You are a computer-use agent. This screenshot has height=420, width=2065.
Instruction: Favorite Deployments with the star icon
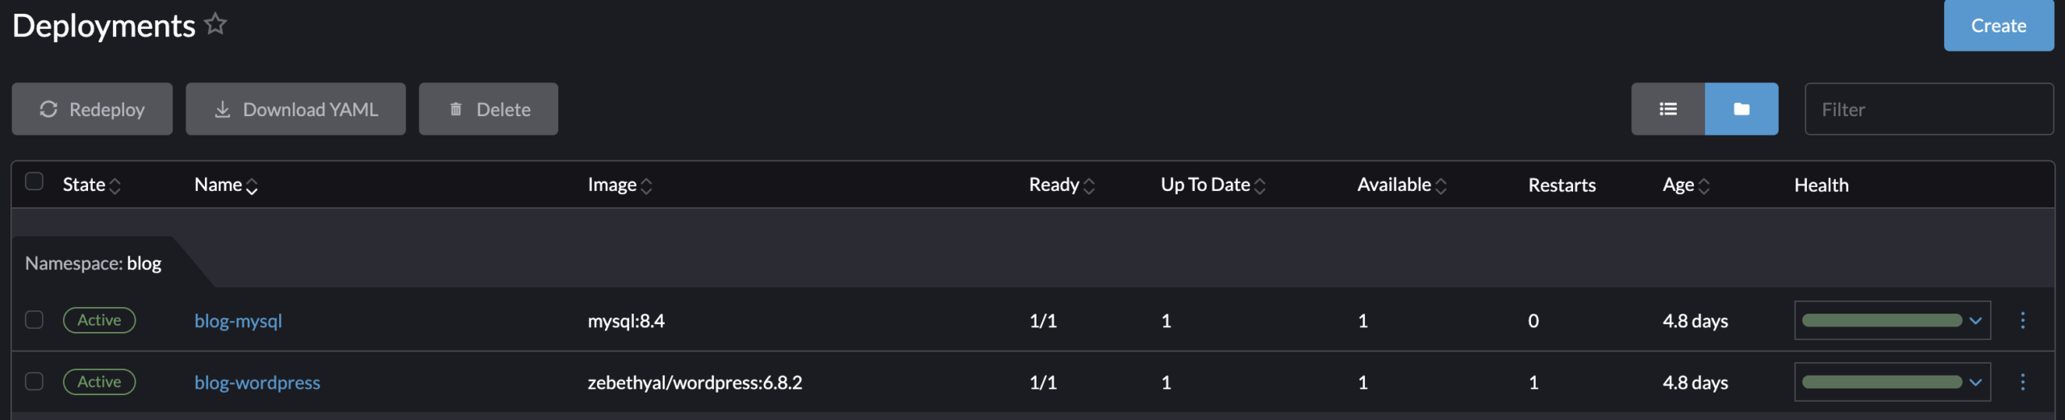click(215, 24)
